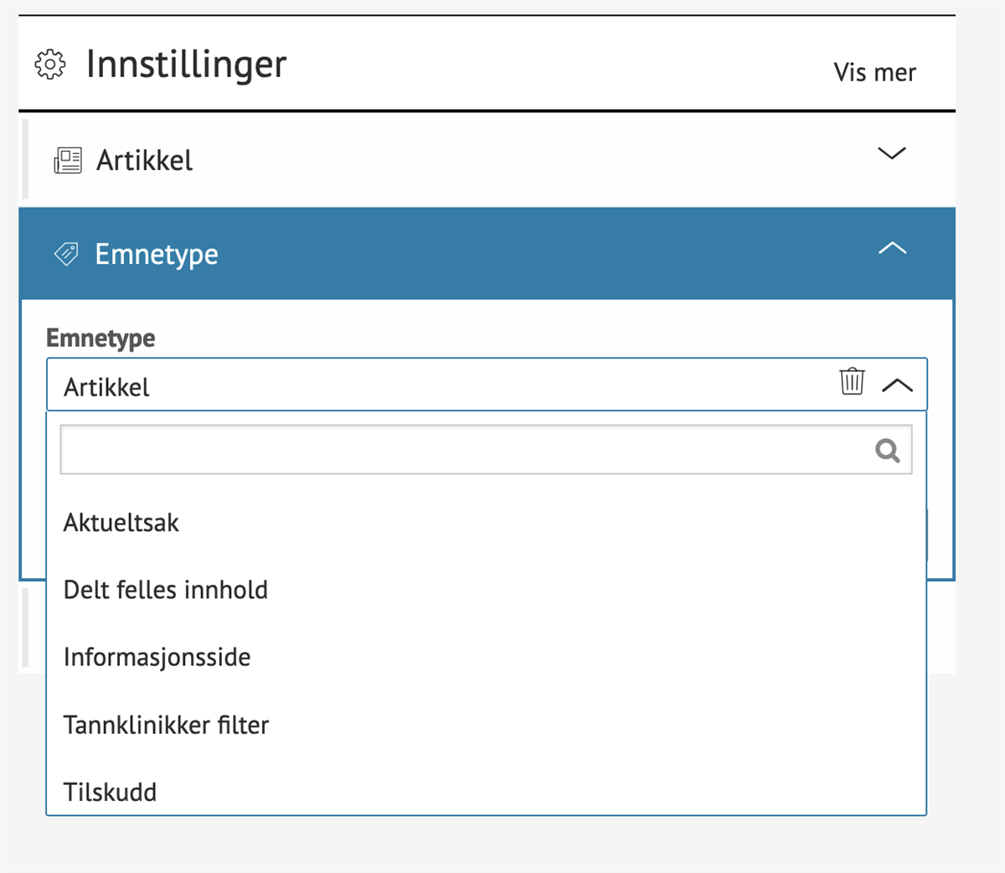The height and width of the screenshot is (873, 1005).
Task: Click the Innstillinger heading
Action: (x=186, y=64)
